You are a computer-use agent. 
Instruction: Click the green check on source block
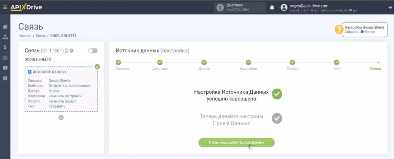(97, 67)
